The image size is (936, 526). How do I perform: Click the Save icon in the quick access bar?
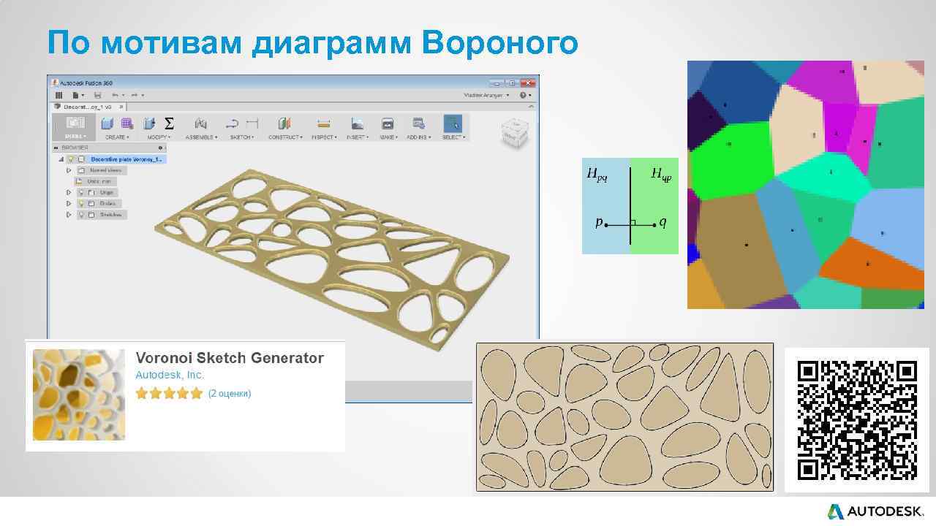(98, 96)
